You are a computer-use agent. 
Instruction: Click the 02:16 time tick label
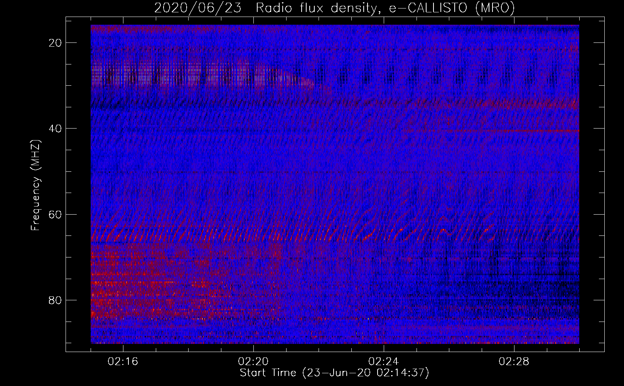pos(123,362)
